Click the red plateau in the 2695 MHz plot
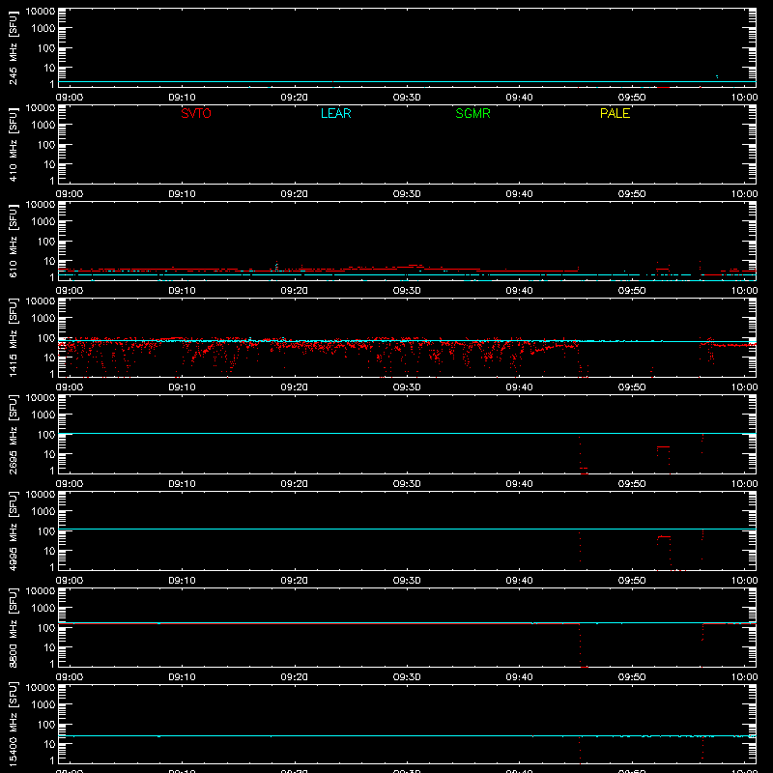 (x=663, y=446)
